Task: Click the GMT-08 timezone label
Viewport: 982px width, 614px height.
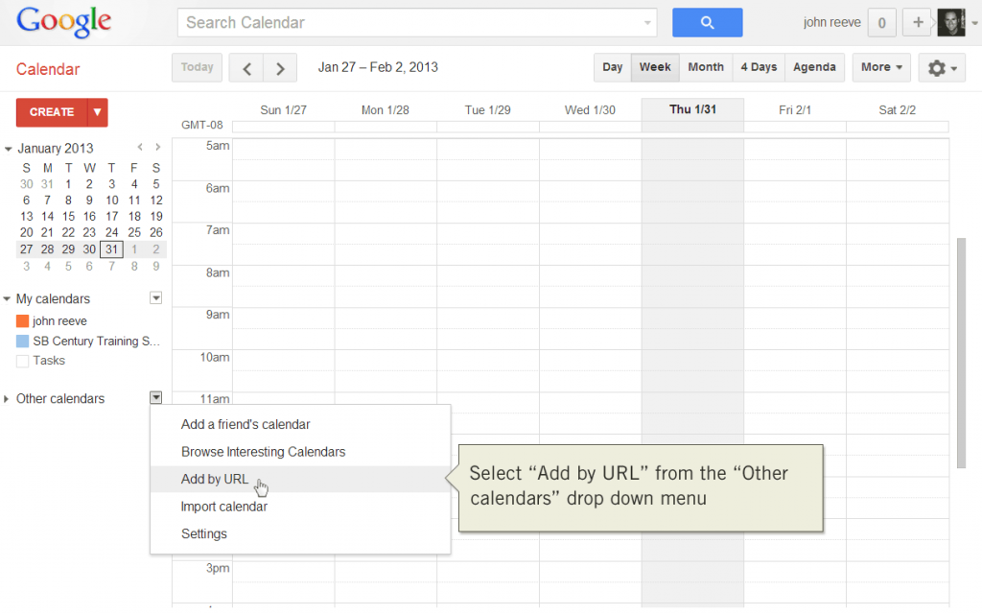Action: 201,126
